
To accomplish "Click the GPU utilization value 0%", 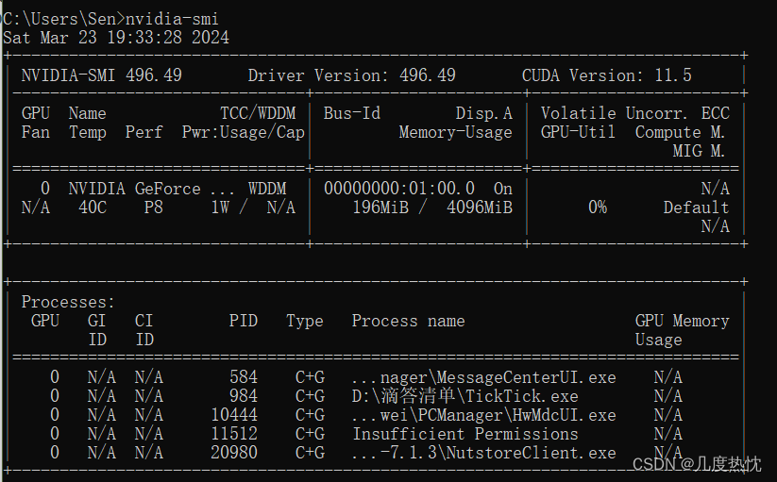I will [x=598, y=208].
